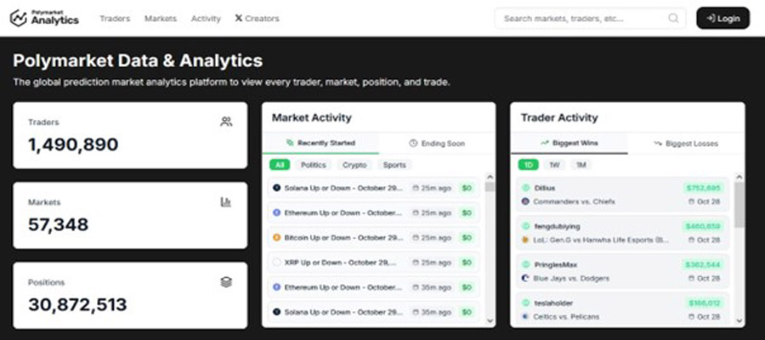
Task: Click the Polymarket Analytics logo
Action: pyautogui.click(x=44, y=19)
